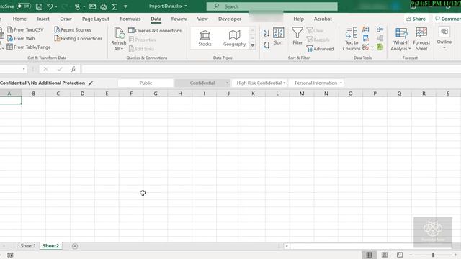
Task: Choose From Table/Range
Action: point(29,47)
